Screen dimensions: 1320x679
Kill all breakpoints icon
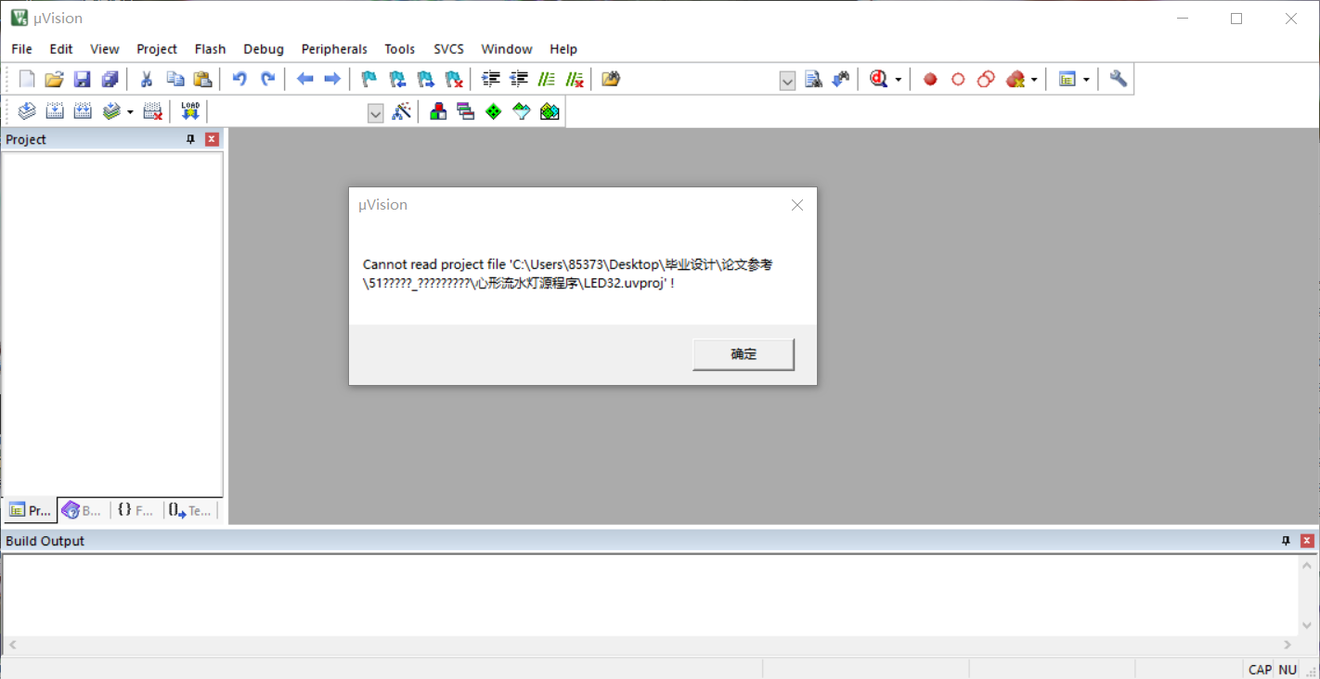[1016, 80]
